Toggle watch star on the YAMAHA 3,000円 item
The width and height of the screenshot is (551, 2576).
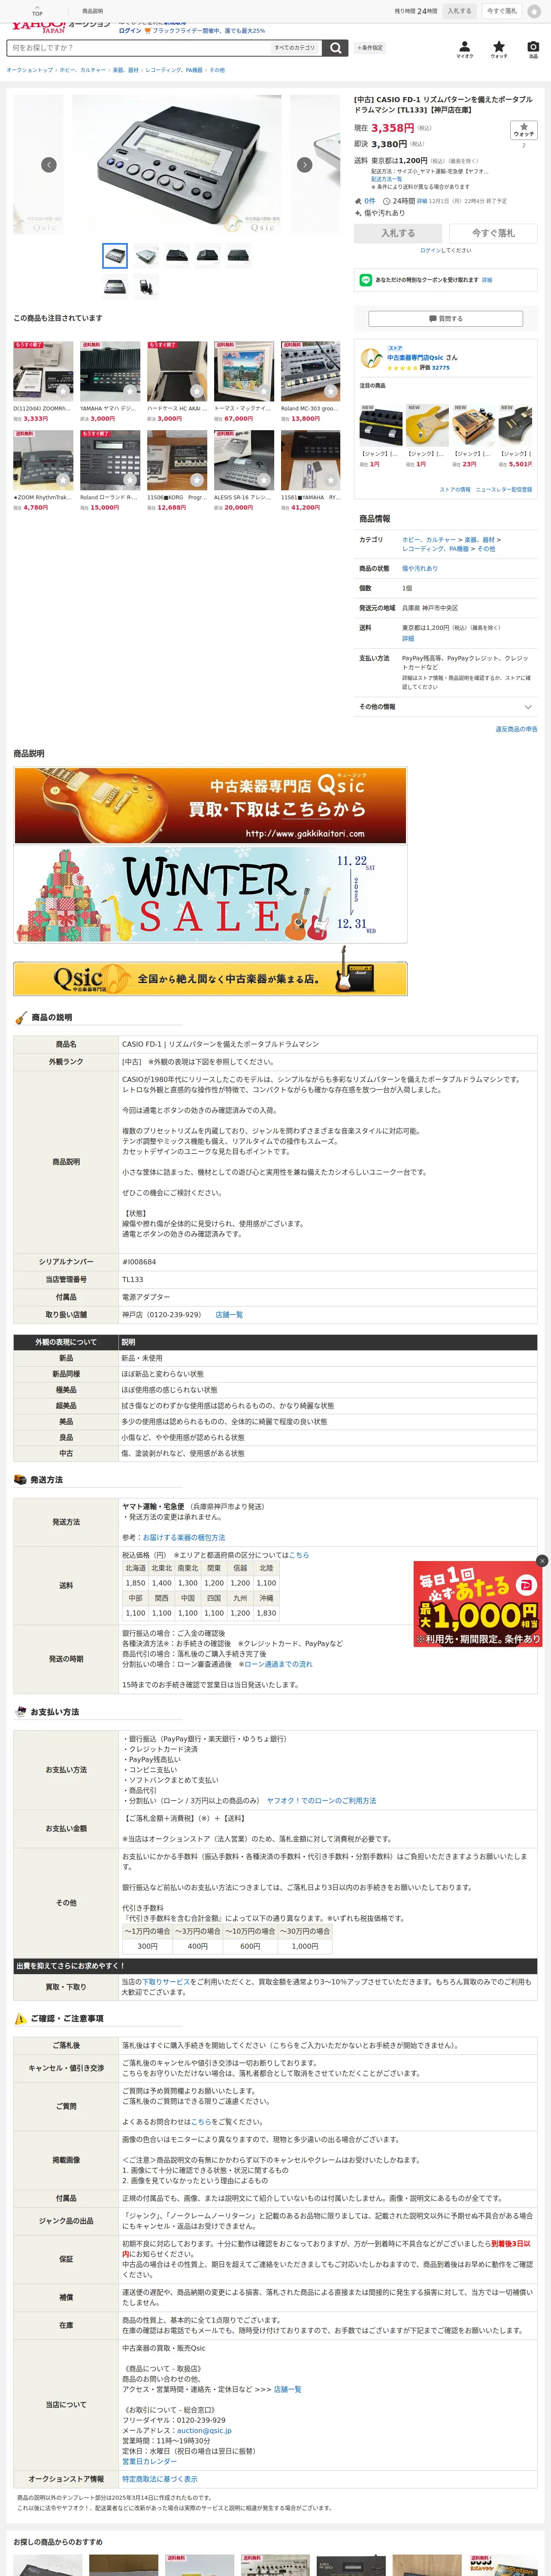click(x=130, y=391)
